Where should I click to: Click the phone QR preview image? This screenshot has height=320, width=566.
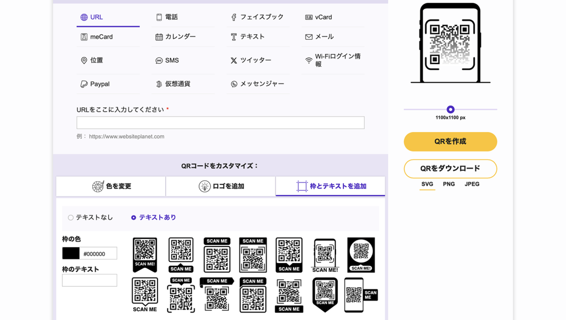point(450,43)
